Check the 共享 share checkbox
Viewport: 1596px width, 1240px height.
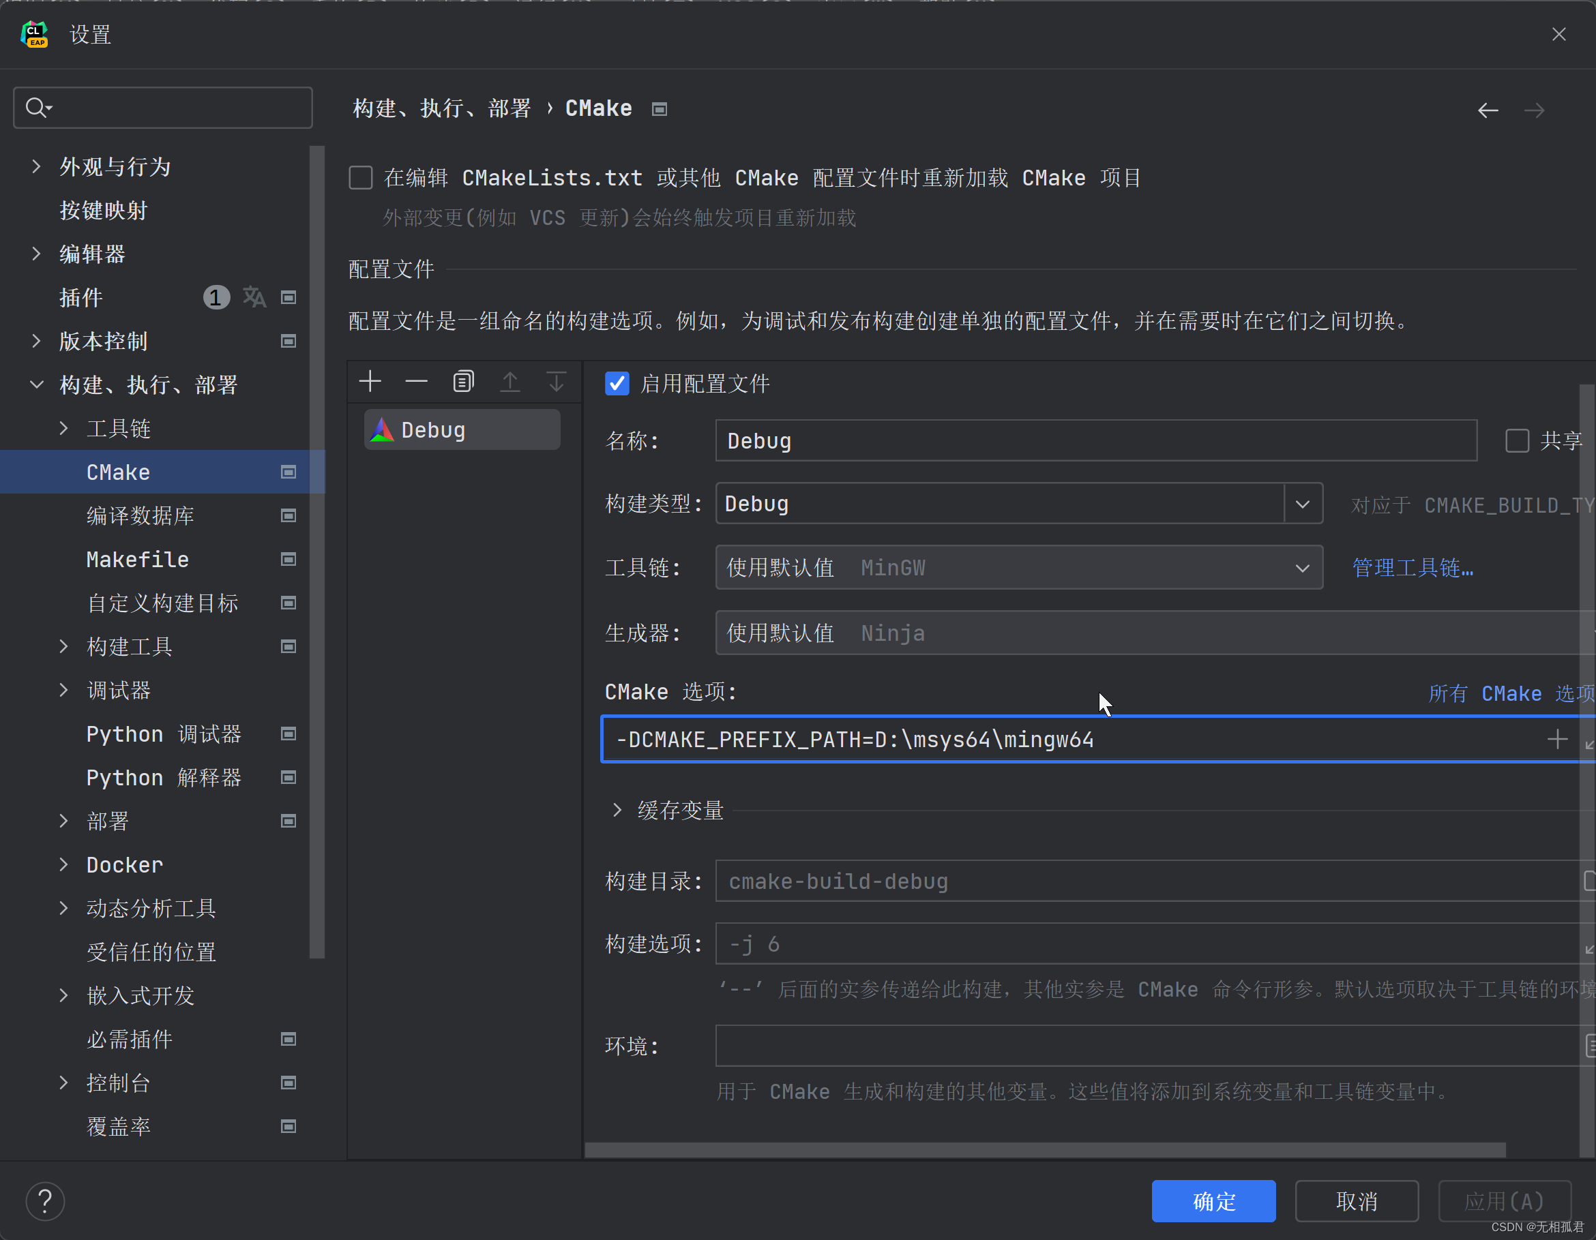1517,440
